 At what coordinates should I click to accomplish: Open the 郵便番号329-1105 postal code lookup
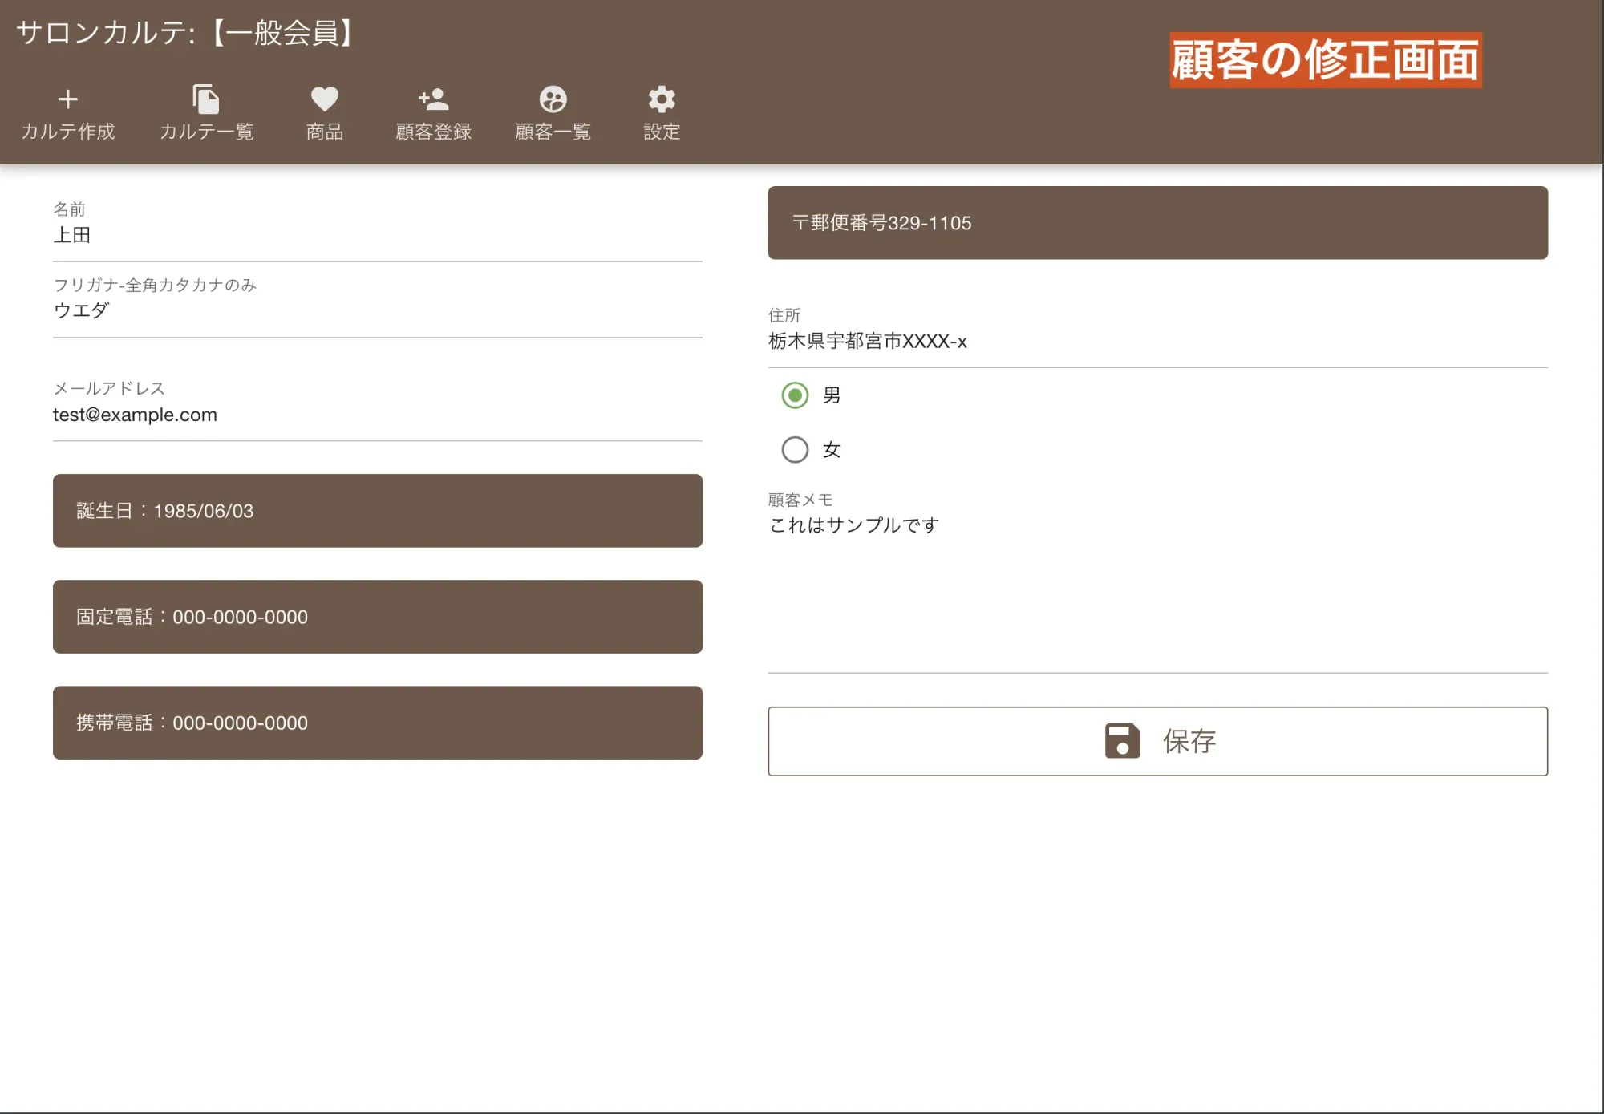click(x=1157, y=223)
